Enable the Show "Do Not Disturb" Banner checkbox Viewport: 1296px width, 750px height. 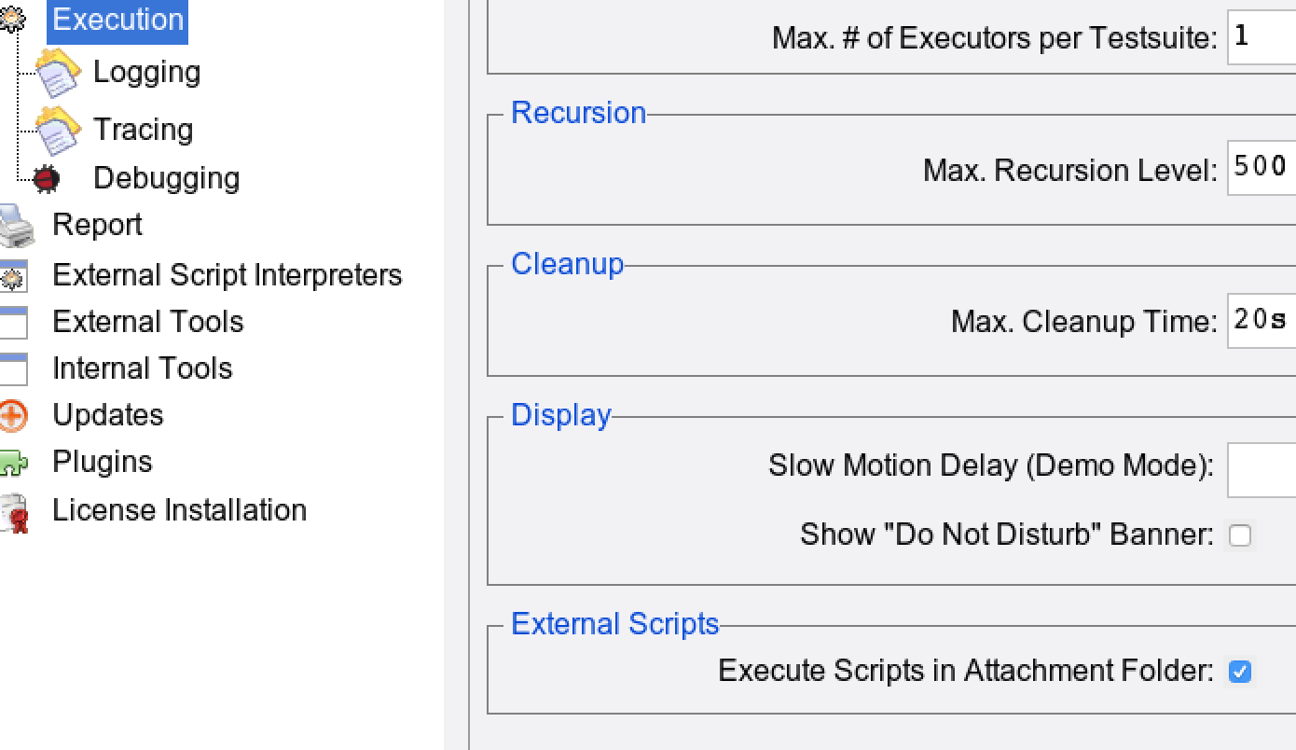click(x=1239, y=535)
